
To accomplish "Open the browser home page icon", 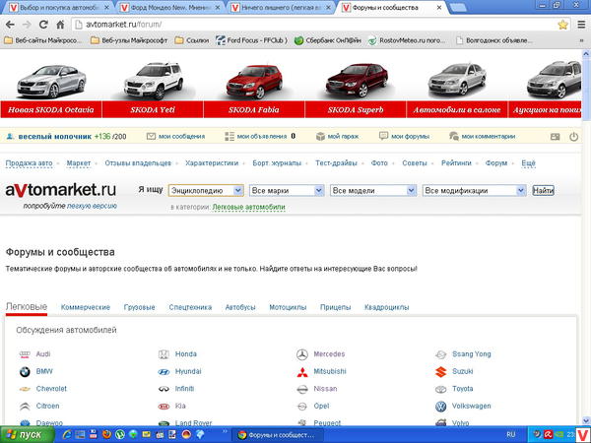I will coord(60,25).
